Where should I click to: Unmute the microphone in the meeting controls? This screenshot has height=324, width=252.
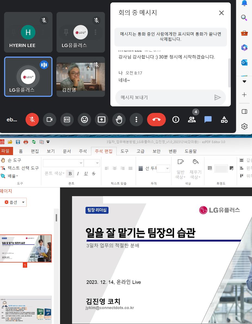[32, 119]
